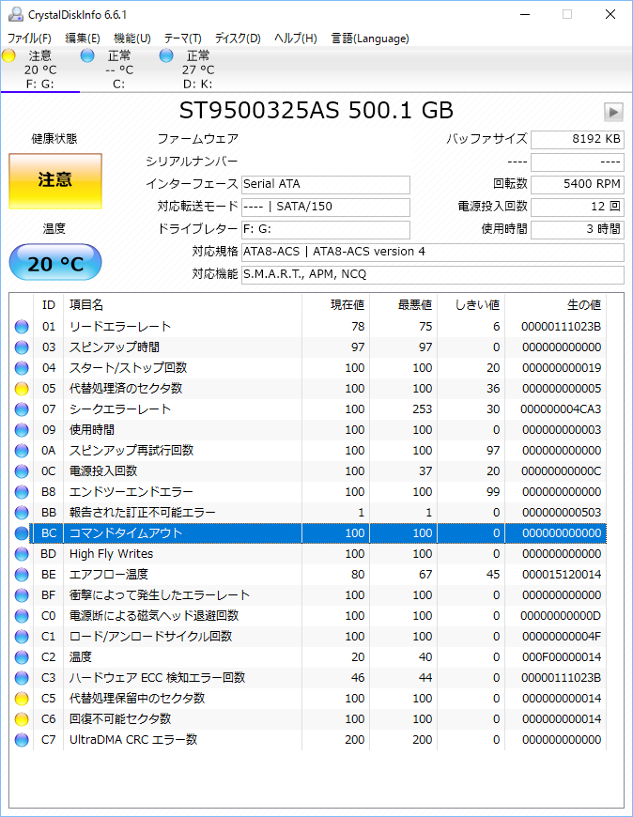Click status orb of row C3 ハードウェア ECC
633x817 pixels.
(x=22, y=678)
